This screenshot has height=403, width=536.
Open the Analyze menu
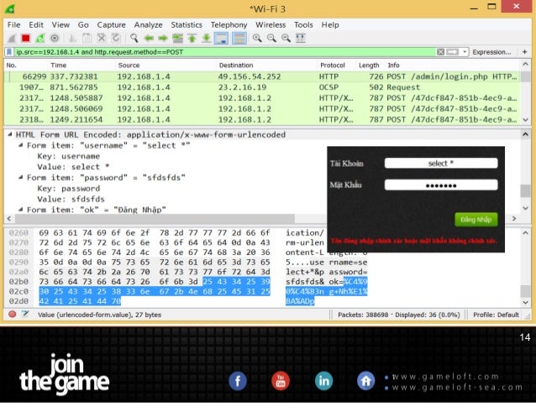tap(148, 24)
